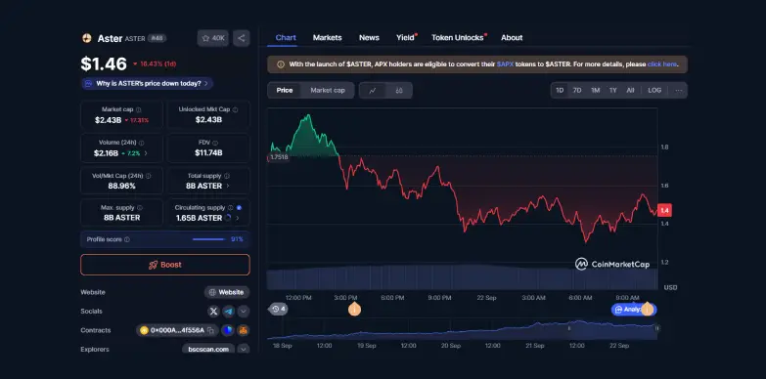Open the Website link button
The width and height of the screenshot is (766, 379).
pyautogui.click(x=227, y=292)
